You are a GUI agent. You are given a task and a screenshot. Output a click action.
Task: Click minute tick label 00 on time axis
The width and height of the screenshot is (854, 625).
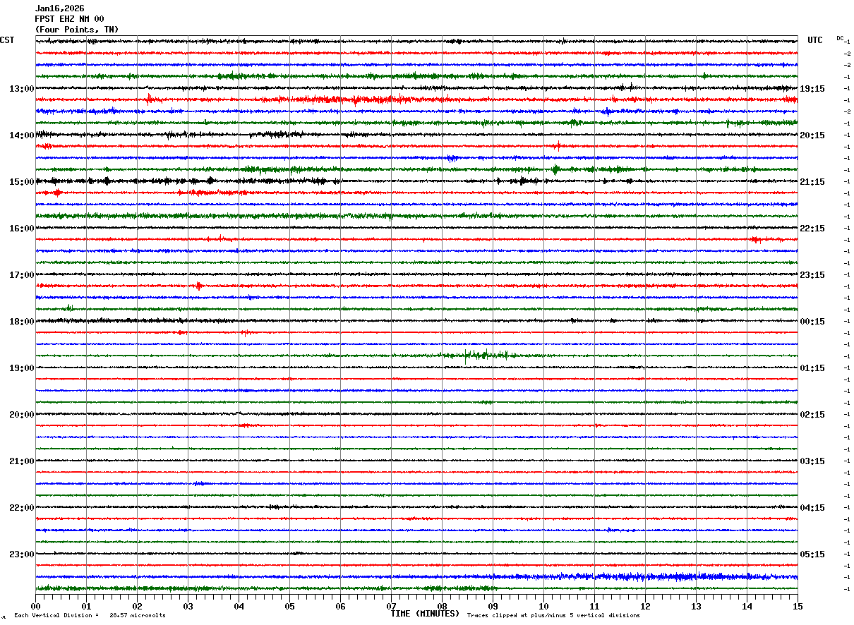[x=35, y=606]
